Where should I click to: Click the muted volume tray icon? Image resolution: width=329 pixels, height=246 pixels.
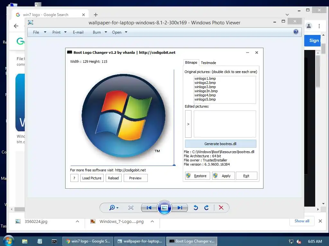pyautogui.click(x=299, y=242)
